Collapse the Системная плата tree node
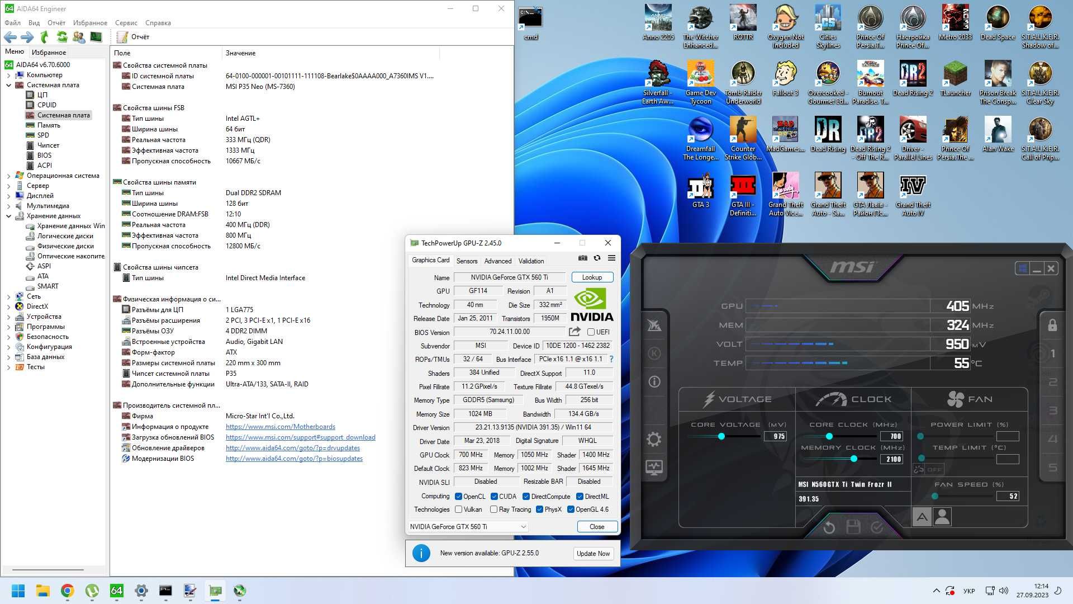This screenshot has width=1073, height=604. (8, 85)
